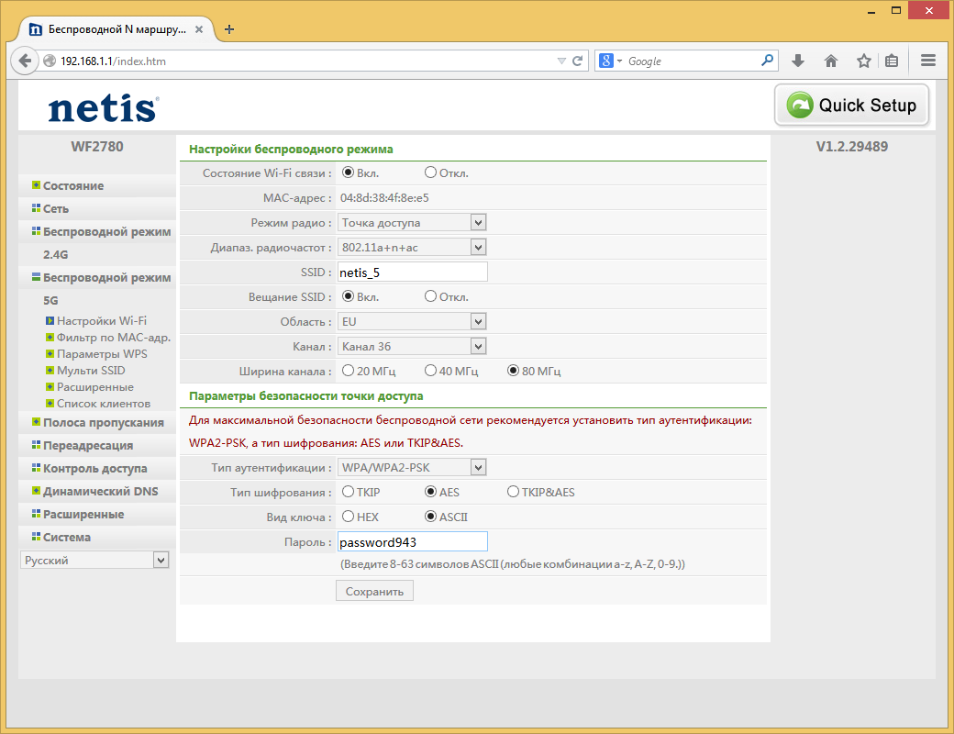Open the Русский language dropdown

click(94, 560)
